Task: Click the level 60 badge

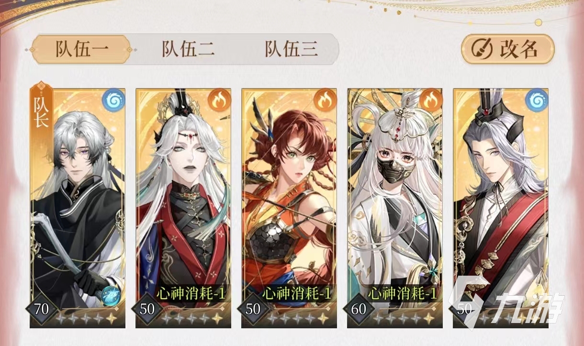Action: [359, 309]
